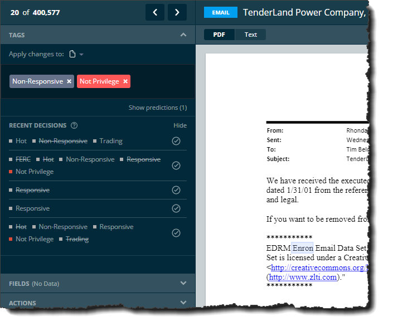The width and height of the screenshot is (393, 331).
Task: Click the From: label in the email header
Action: pyautogui.click(x=275, y=130)
